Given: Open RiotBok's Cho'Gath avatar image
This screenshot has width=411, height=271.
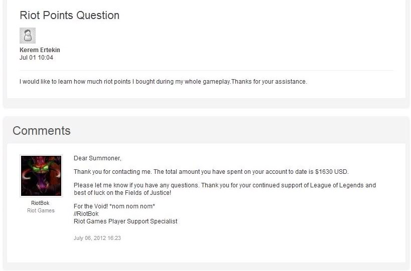Looking at the screenshot, I should point(41,176).
